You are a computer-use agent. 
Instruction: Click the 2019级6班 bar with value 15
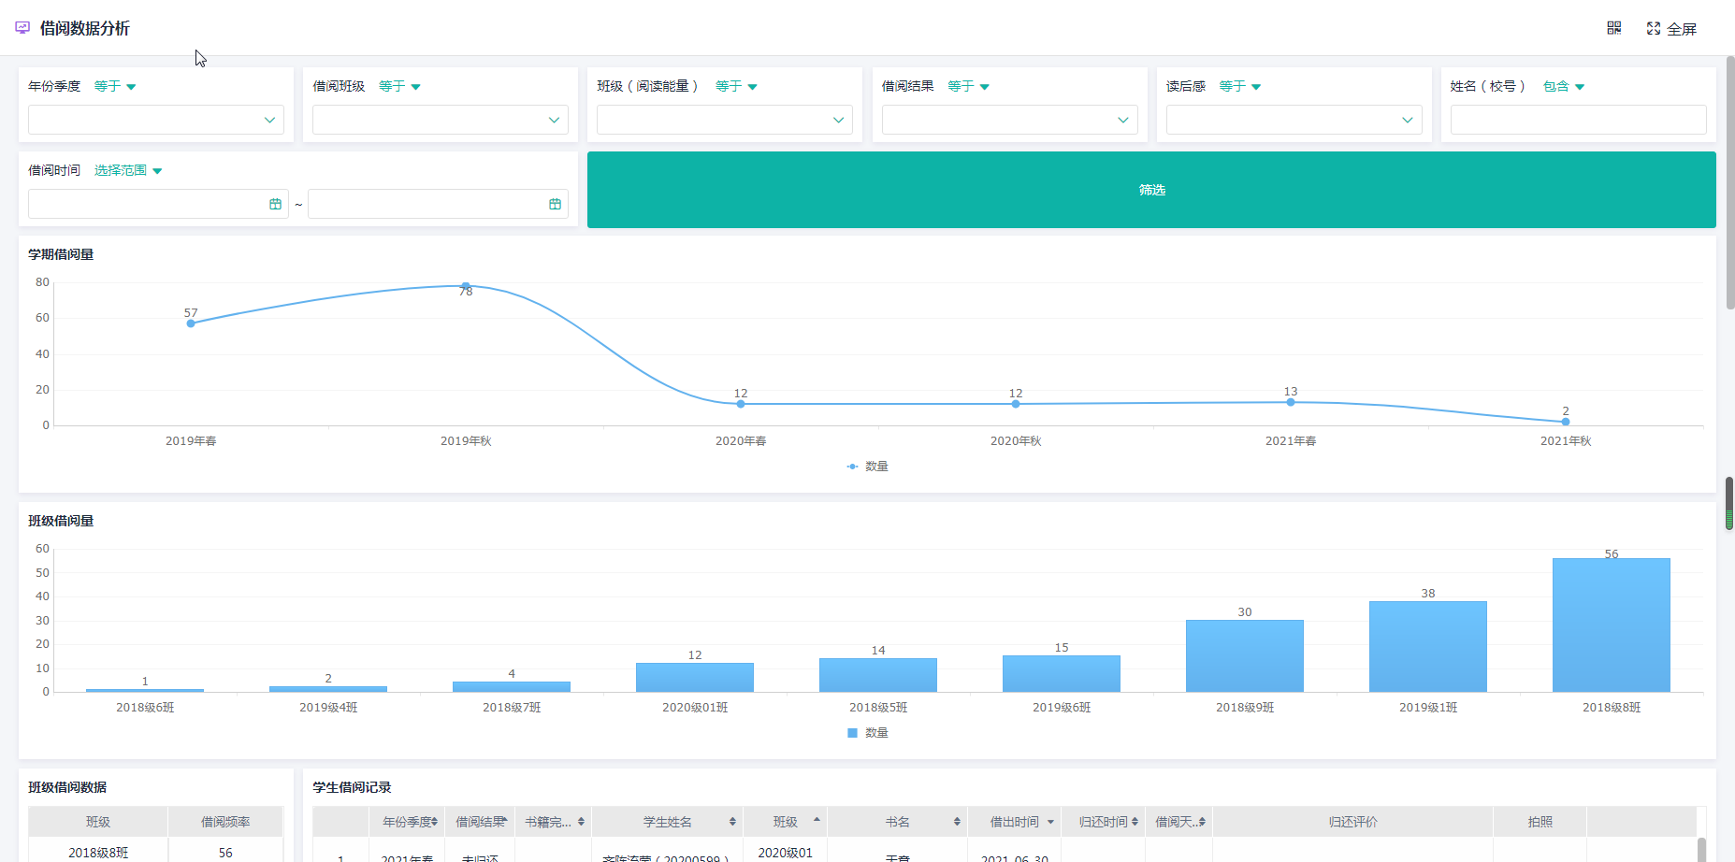1061,674
